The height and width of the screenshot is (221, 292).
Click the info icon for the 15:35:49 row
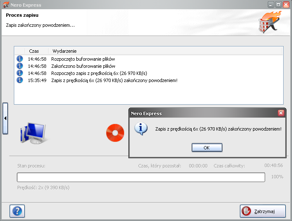(20, 80)
